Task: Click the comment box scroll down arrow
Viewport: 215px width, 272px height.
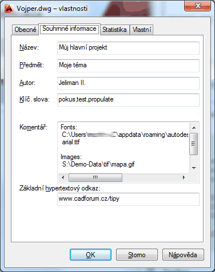Action: click(x=194, y=168)
